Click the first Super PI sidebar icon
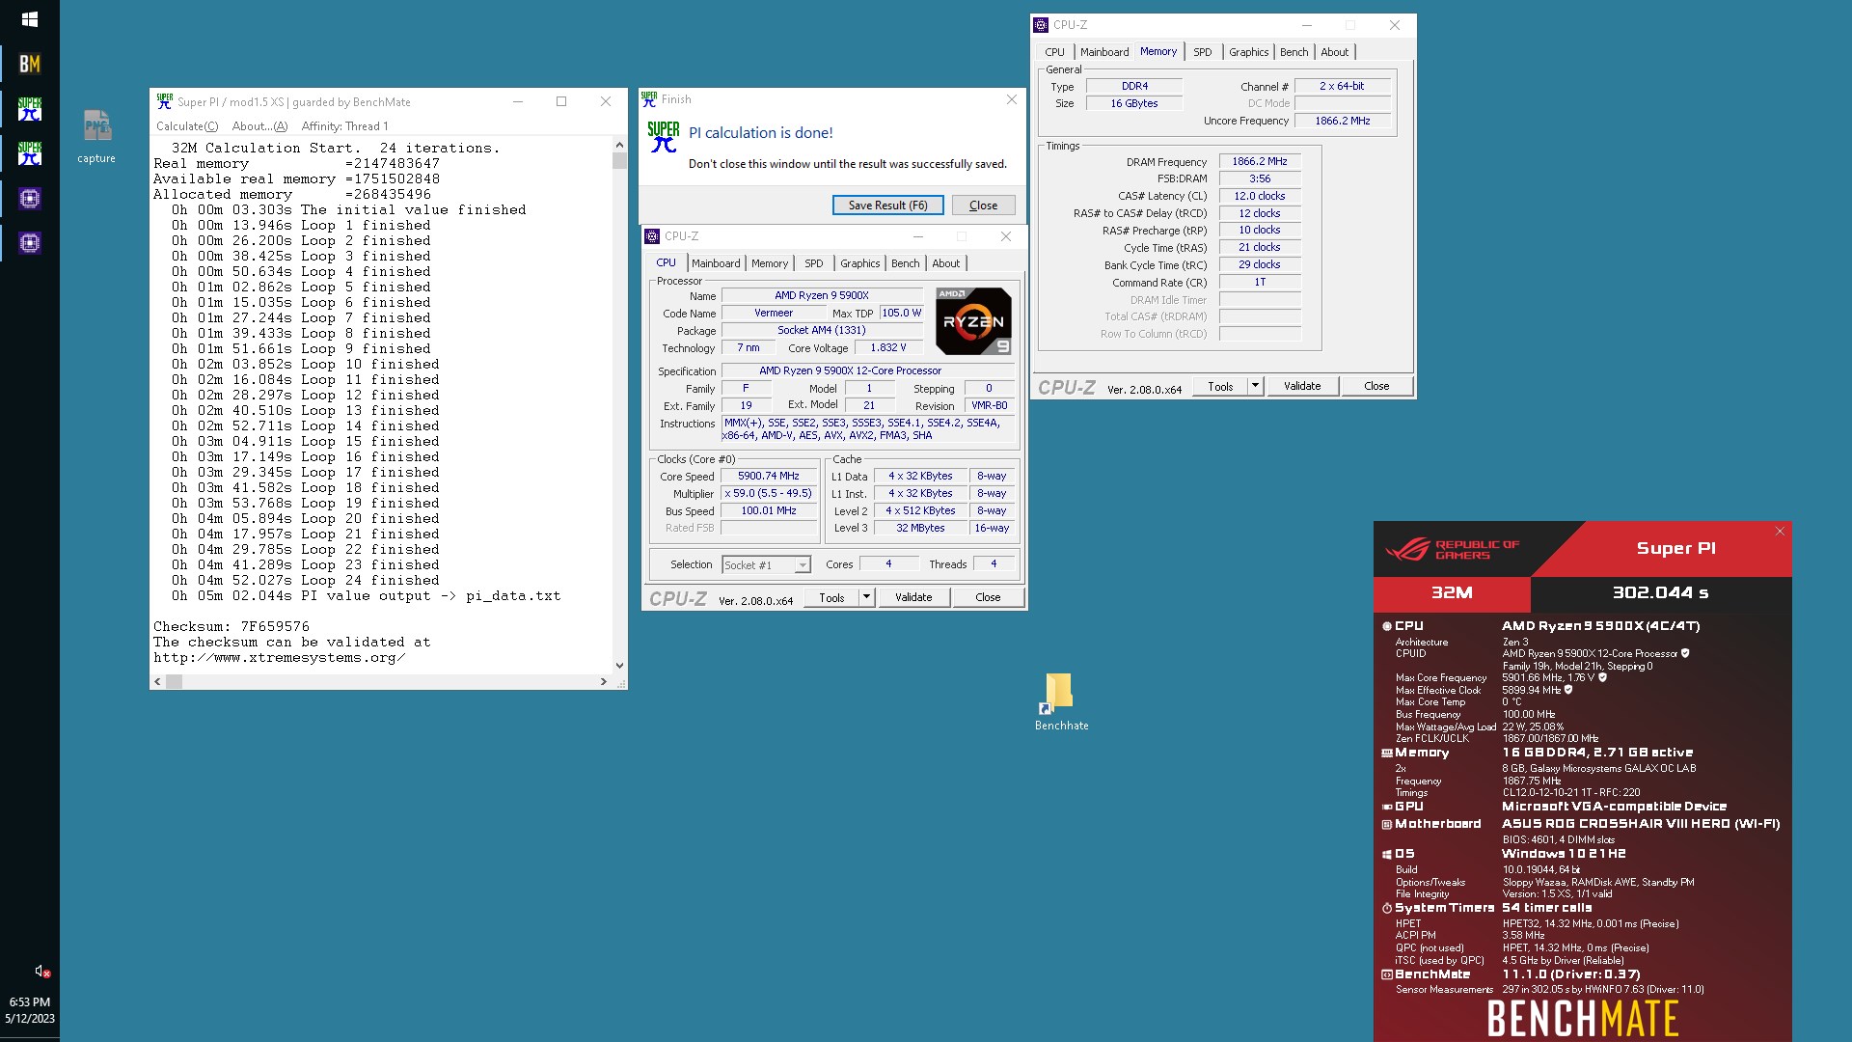This screenshot has height=1042, width=1852. coord(30,109)
